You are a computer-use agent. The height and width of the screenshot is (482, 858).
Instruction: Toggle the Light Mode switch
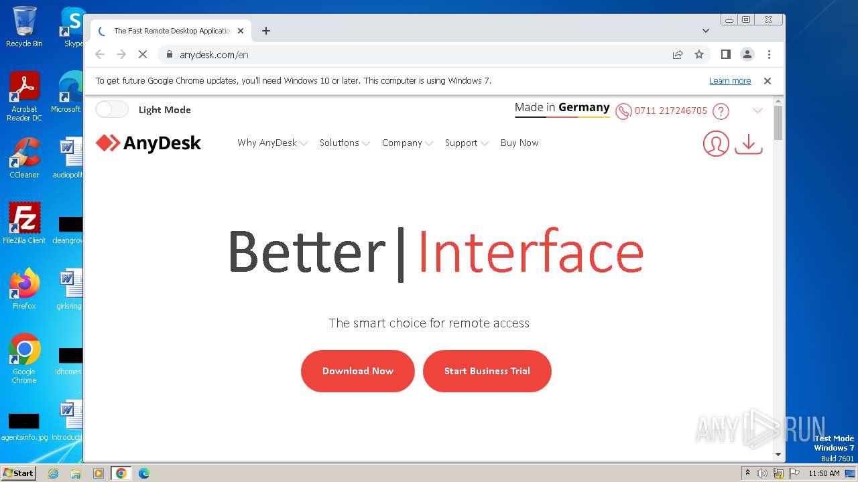[112, 109]
